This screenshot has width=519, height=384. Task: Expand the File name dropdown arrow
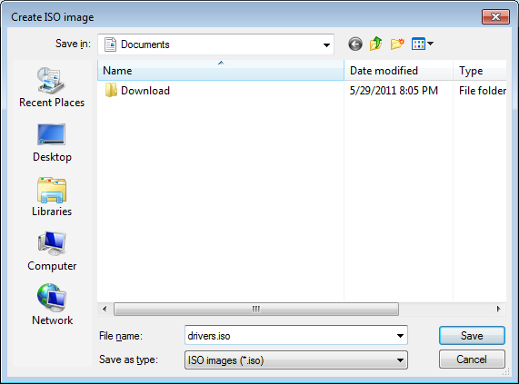(x=400, y=336)
